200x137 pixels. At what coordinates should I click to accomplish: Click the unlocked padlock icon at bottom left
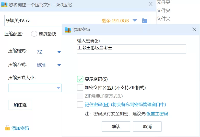click(x=7, y=128)
